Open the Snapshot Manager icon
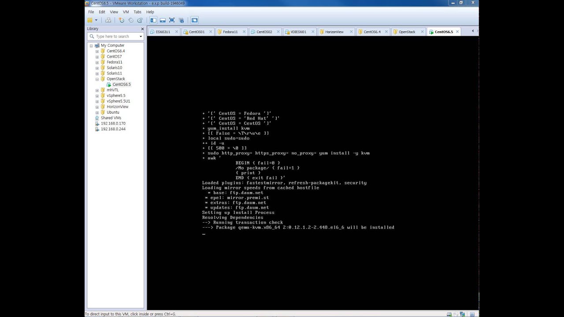Screen dimensions: 564x317 [x=140, y=20]
